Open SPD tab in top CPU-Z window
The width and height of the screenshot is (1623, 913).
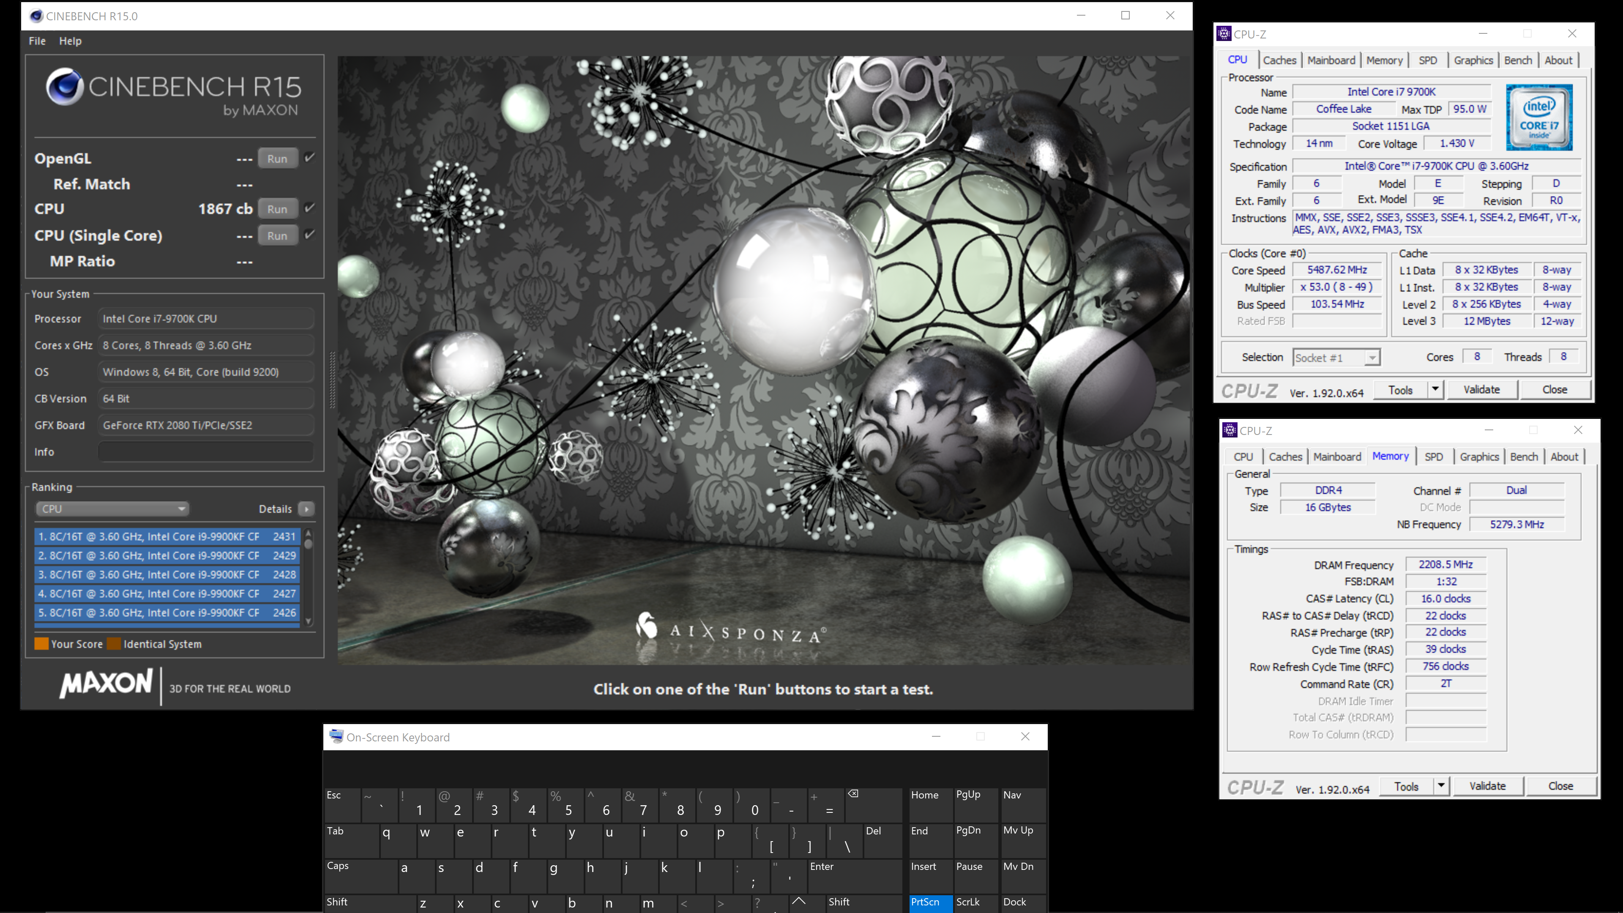tap(1428, 60)
